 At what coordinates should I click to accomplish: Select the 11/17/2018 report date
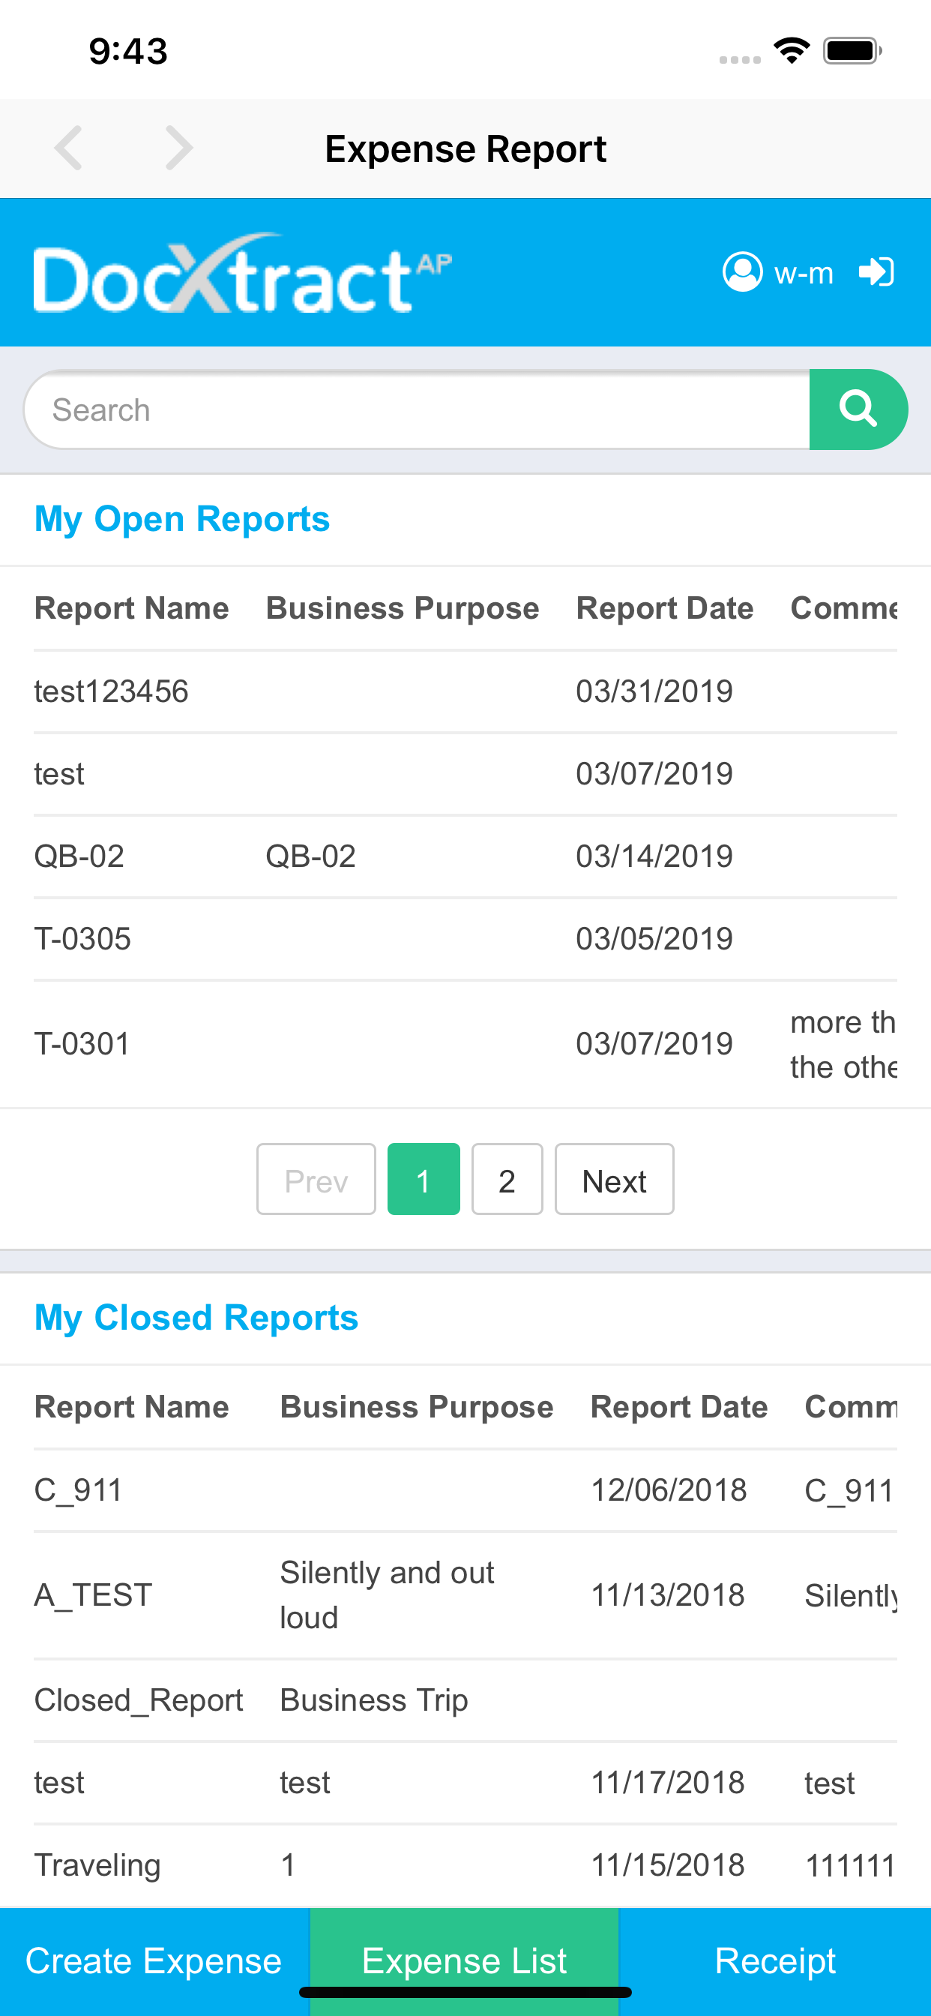(667, 1783)
